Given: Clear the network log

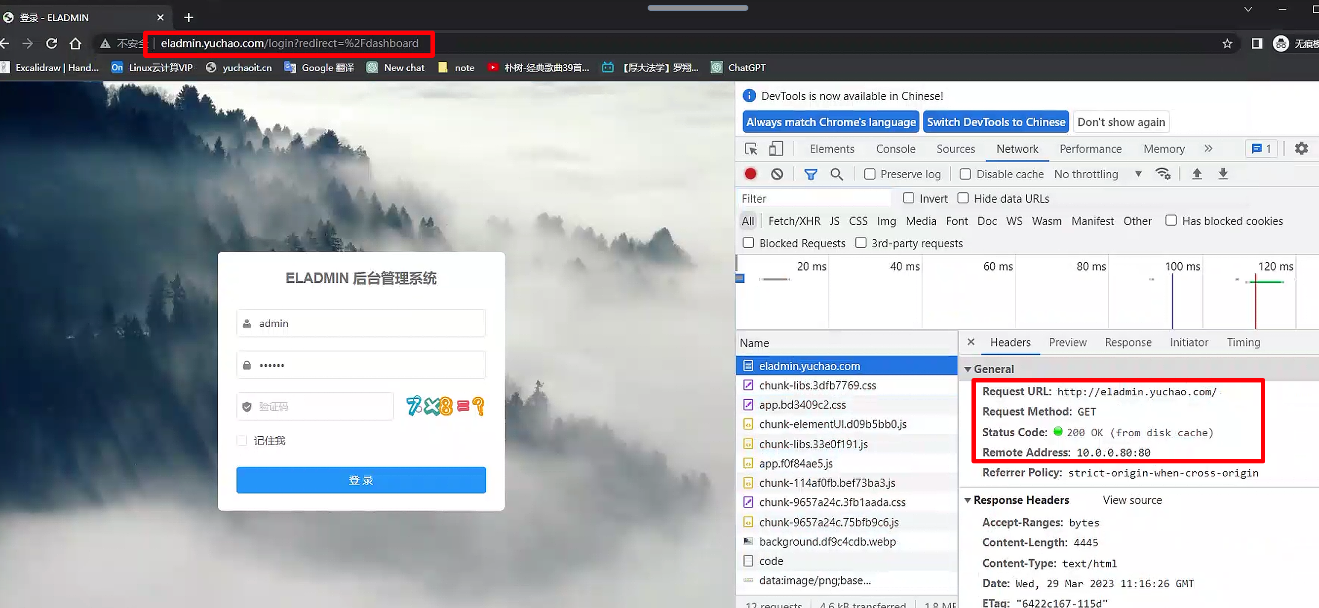Looking at the screenshot, I should pyautogui.click(x=777, y=174).
